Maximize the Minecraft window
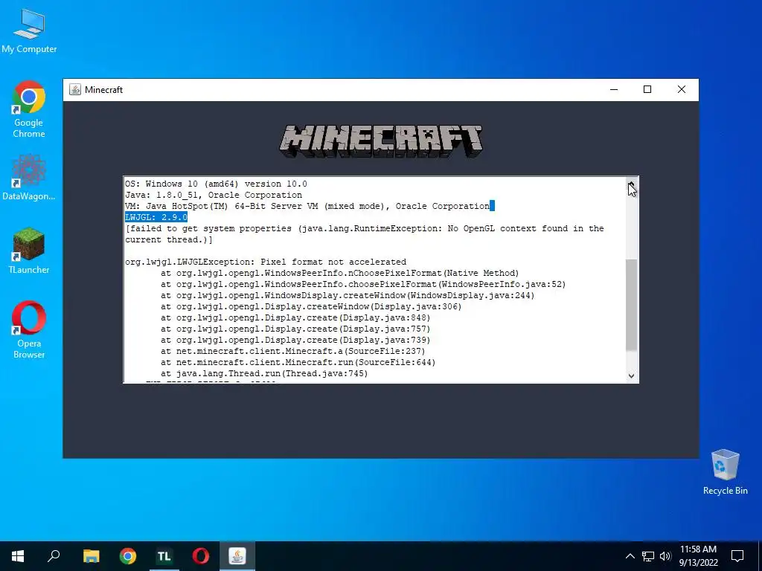The image size is (762, 571). [x=647, y=89]
